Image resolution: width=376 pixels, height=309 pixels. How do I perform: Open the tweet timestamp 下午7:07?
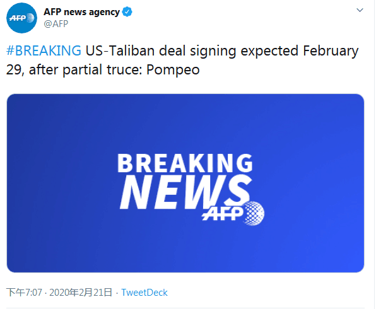pos(24,293)
